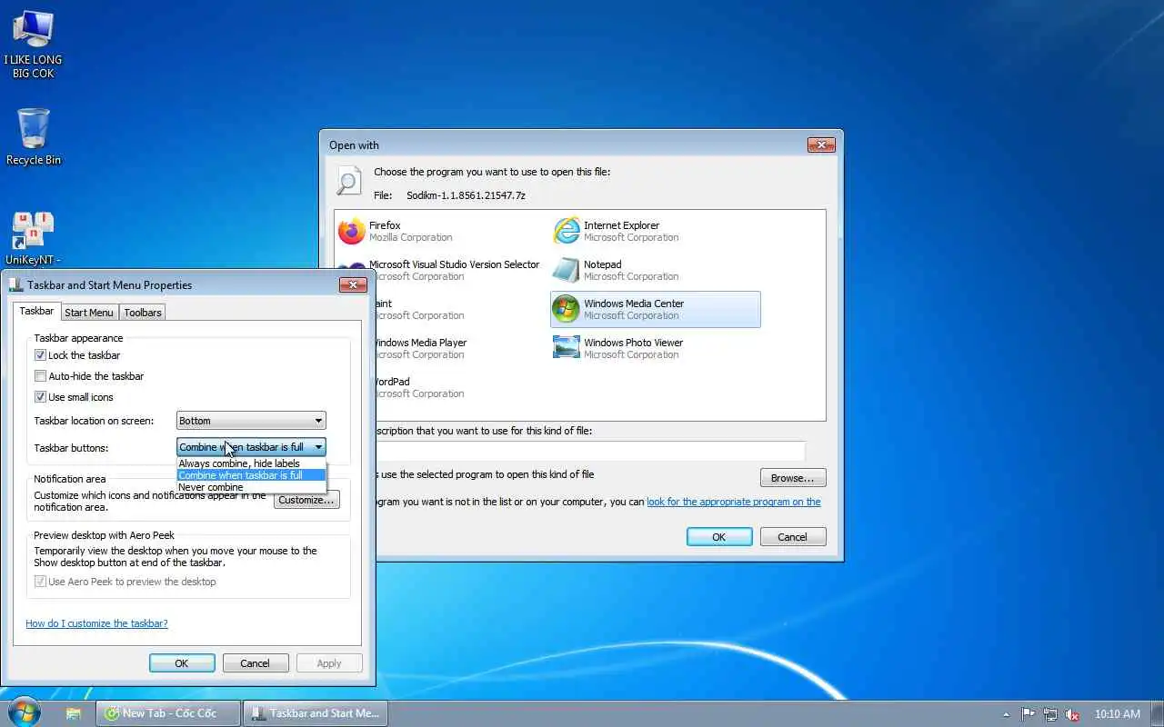Switch to New Tab - Cốc Cốc taskbar button

pos(168,713)
